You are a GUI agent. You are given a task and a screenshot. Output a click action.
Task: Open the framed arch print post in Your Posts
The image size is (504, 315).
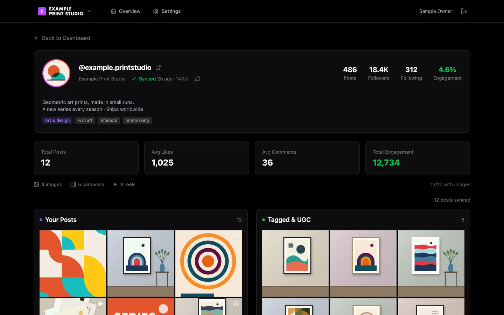click(x=141, y=264)
